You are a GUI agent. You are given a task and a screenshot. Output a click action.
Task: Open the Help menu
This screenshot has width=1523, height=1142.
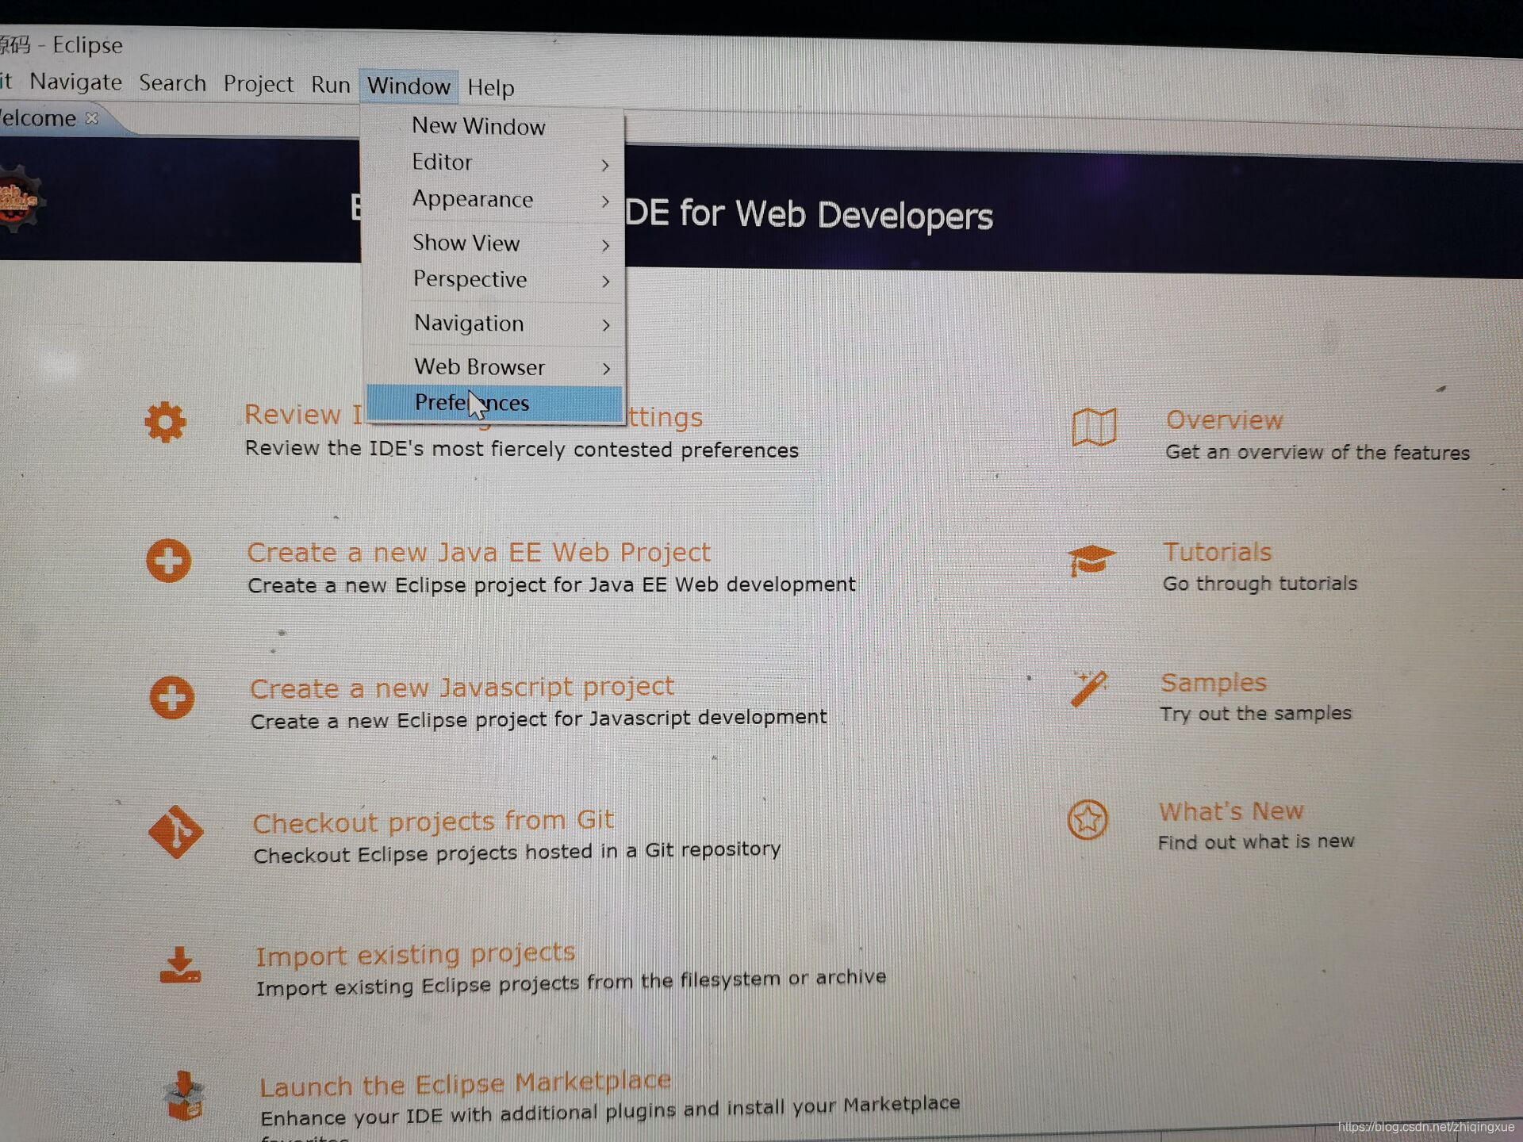(x=490, y=87)
